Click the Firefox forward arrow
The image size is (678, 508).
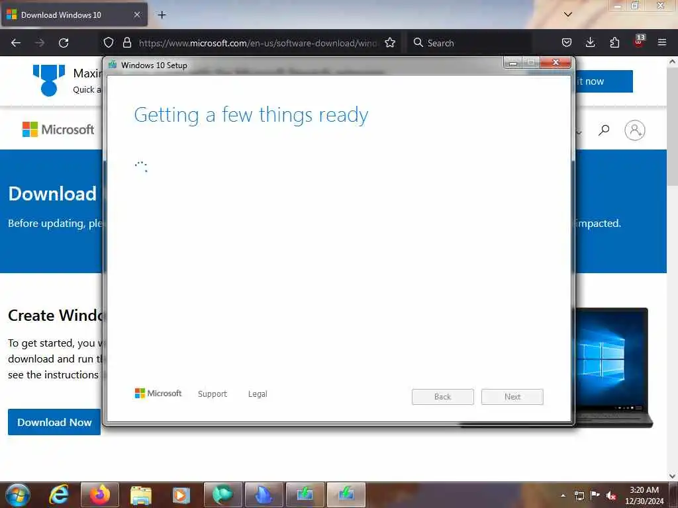coord(40,43)
